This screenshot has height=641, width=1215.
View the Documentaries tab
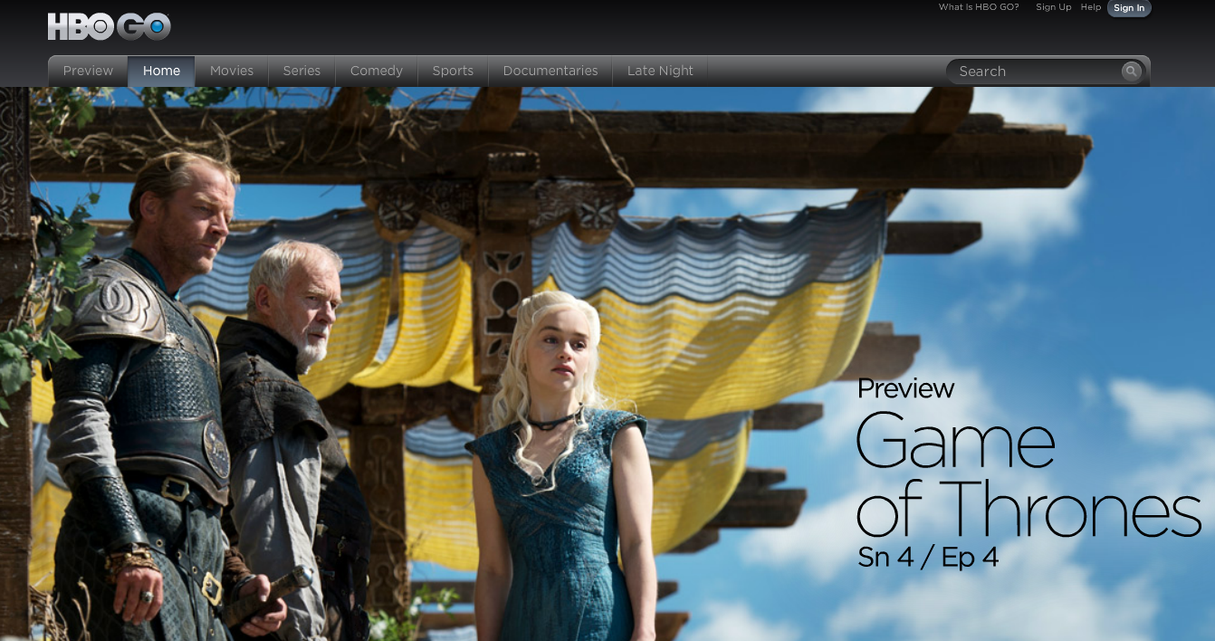coord(550,71)
